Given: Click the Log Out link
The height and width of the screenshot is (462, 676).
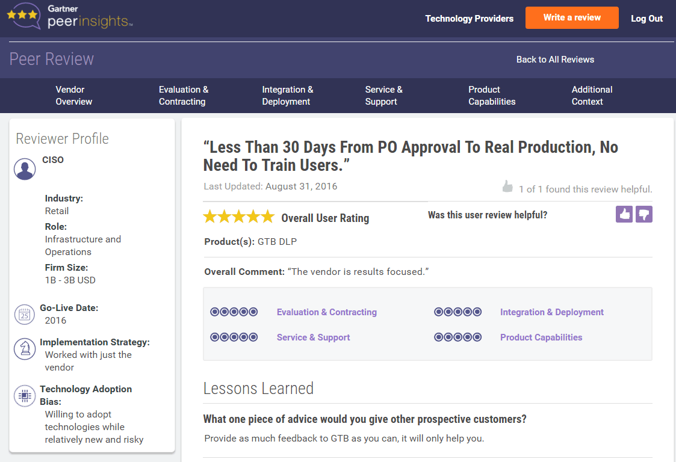Looking at the screenshot, I should point(647,19).
